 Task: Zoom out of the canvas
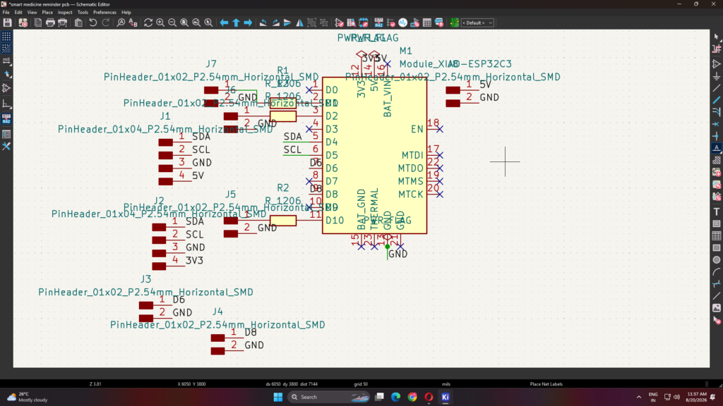click(172, 23)
